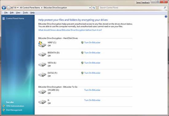Click the BIGDATA (D:) drive icon
This screenshot has height=116, width=169.
click(42, 54)
